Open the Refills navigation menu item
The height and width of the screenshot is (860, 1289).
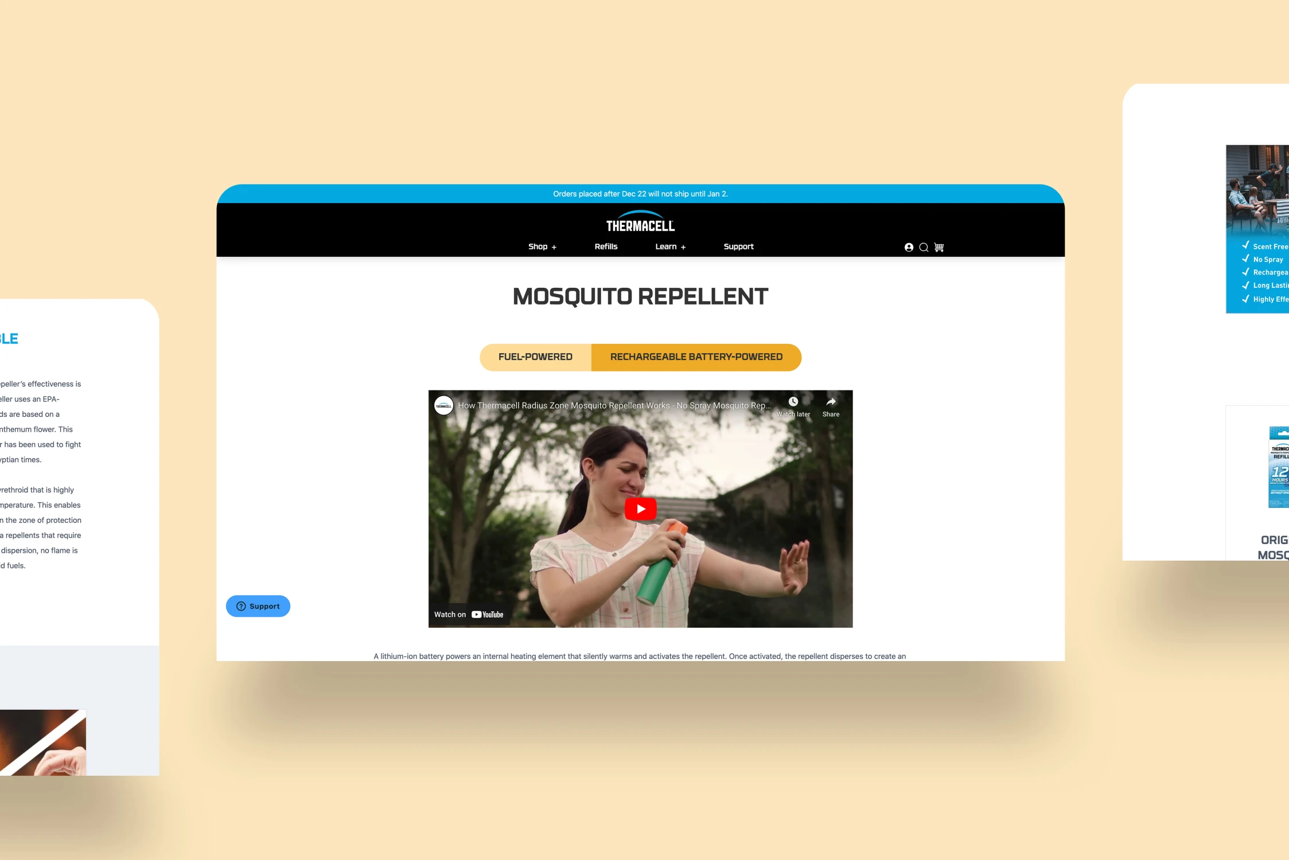[606, 248]
